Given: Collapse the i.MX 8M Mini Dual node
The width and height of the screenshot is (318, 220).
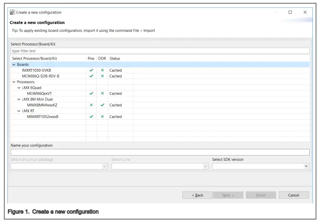Looking at the screenshot, I should pos(19,99).
